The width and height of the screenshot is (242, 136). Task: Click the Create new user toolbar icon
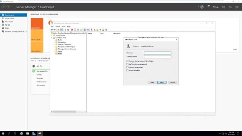[x=92, y=29]
